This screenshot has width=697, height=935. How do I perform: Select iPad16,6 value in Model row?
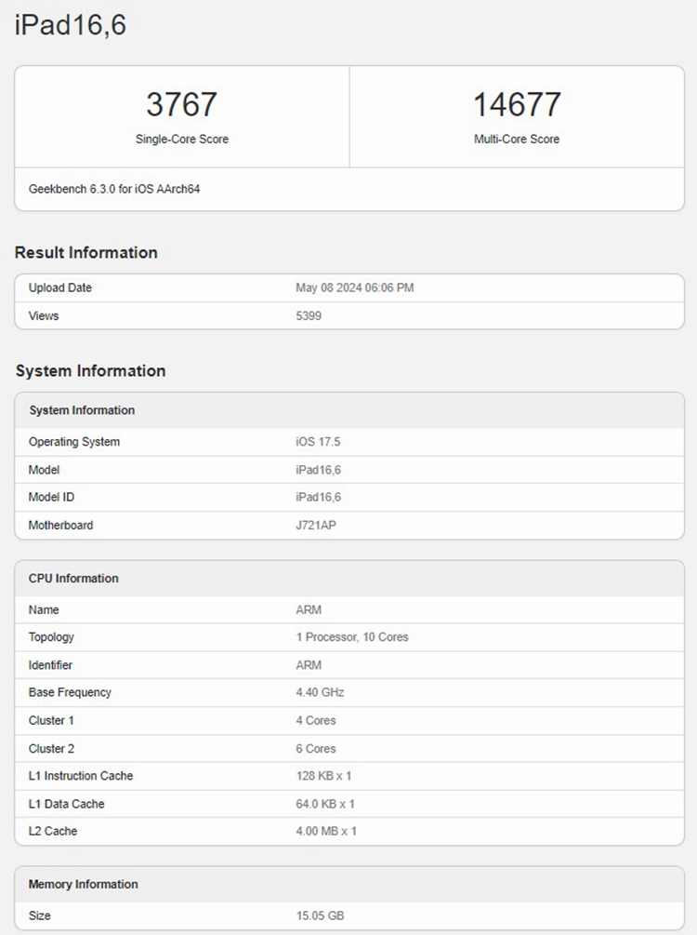coord(319,470)
